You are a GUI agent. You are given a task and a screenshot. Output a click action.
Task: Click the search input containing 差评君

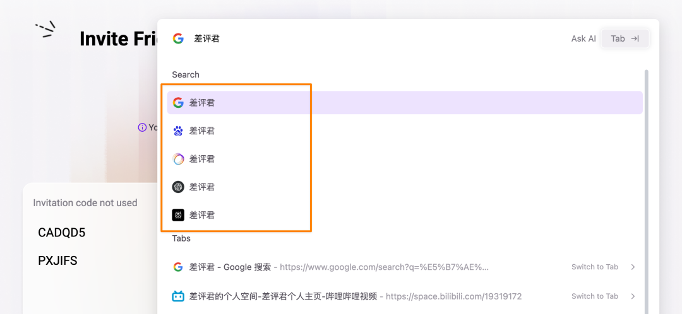point(378,38)
